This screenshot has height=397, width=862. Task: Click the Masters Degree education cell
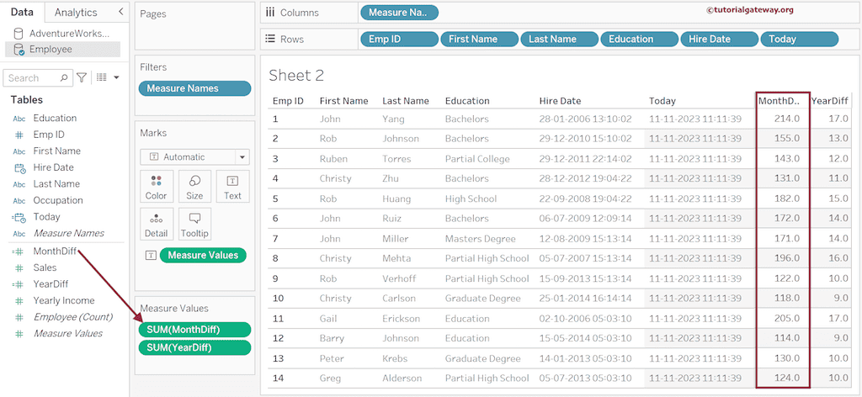point(481,239)
